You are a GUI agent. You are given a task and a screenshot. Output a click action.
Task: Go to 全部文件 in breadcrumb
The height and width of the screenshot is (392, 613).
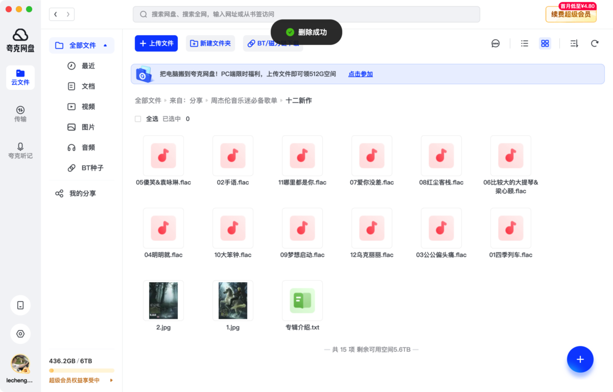pyautogui.click(x=148, y=101)
